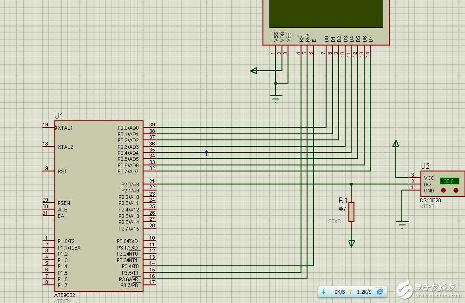Click the wire junction dot below LCD VSS
This screenshot has height=303, width=465.
tap(275, 83)
